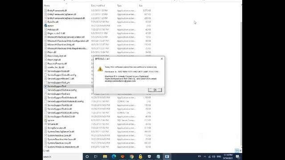Viewport: 285px width, 160px height.
Task: Select the System.Data.SqlServerCe.dll file
Action: 61,132
